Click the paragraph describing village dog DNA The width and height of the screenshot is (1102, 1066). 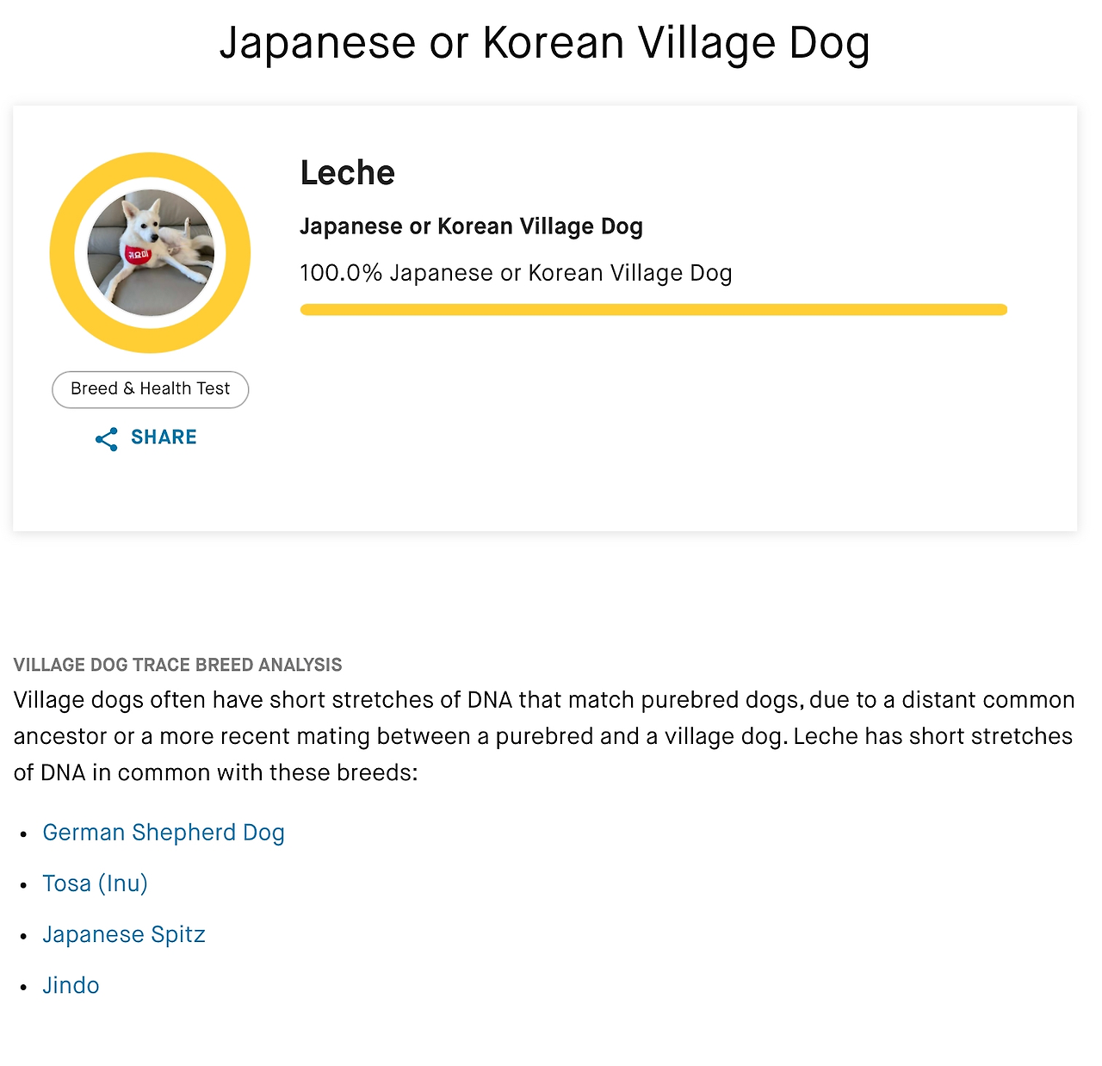click(x=544, y=736)
